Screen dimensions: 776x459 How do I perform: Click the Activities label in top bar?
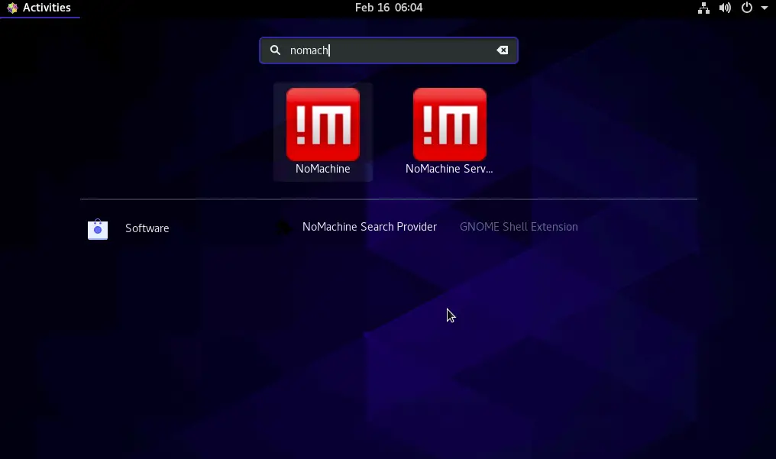click(47, 8)
